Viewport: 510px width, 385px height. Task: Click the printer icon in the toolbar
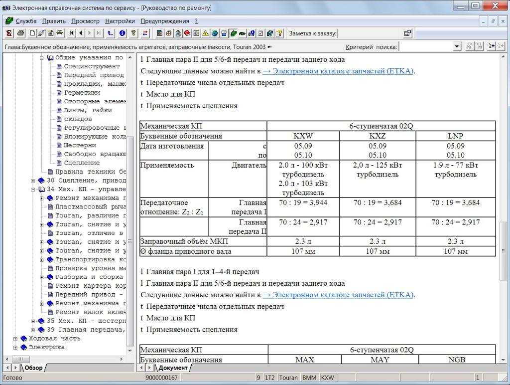[x=20, y=33]
